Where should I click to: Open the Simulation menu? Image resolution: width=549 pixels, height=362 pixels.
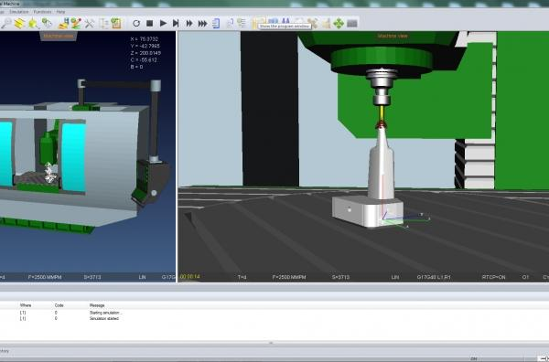(x=19, y=12)
